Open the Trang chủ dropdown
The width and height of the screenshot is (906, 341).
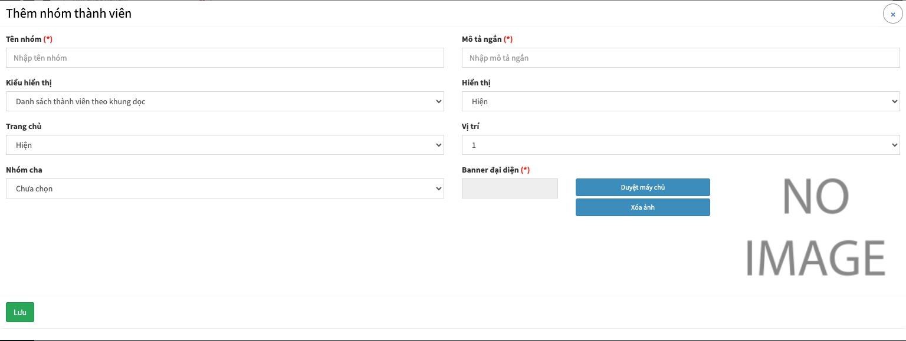click(x=225, y=145)
